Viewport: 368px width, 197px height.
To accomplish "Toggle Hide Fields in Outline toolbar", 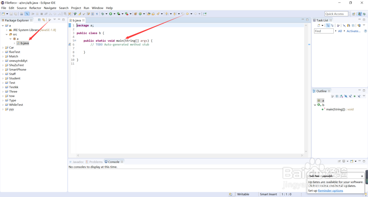I will pyautogui.click(x=346, y=96).
